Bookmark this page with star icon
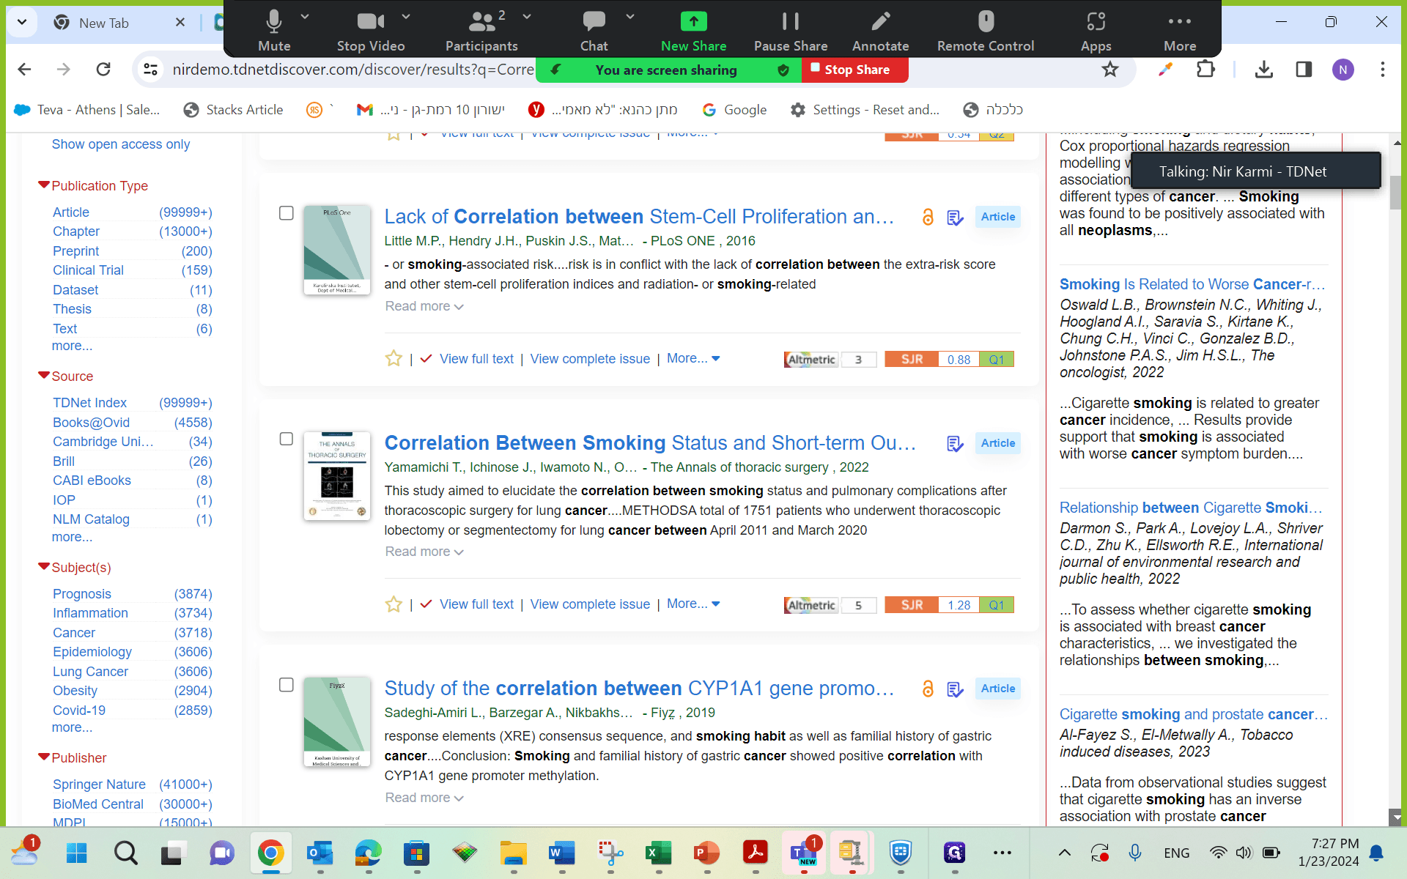Screen dimensions: 1407x879 click(1110, 70)
